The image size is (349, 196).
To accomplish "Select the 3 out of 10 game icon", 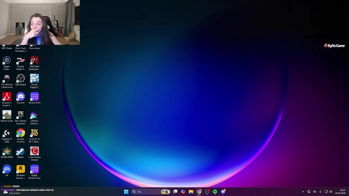I will 34,136.
